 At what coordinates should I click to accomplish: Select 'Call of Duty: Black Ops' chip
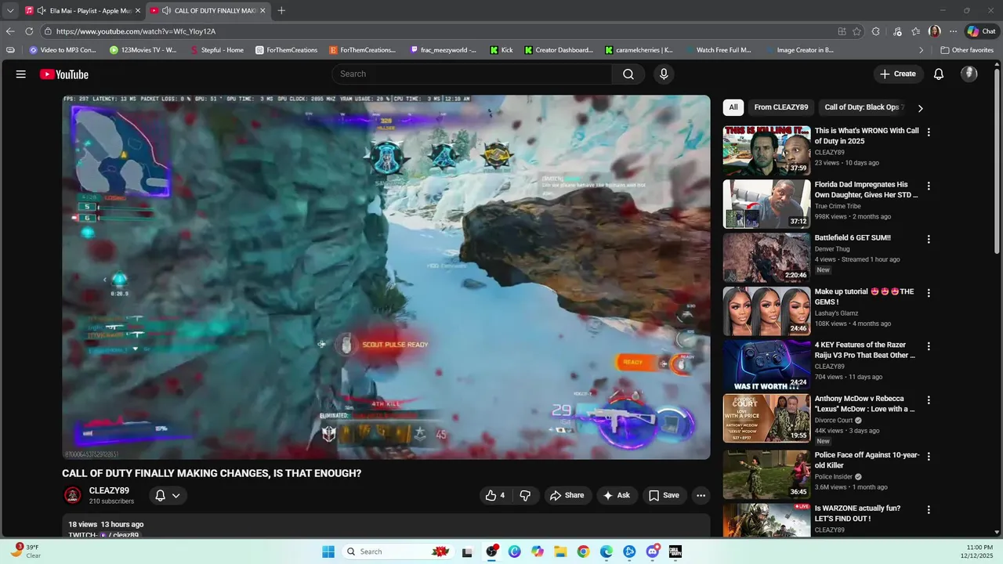tap(862, 107)
